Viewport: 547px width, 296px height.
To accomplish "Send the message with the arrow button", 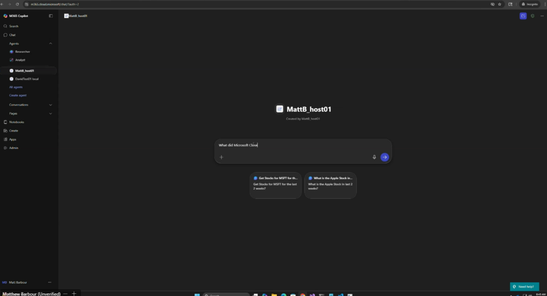I will tap(385, 157).
